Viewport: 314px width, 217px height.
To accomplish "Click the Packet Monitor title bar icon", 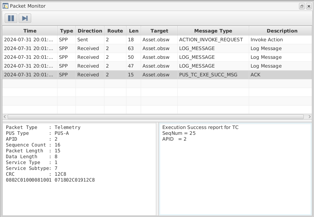I will (5, 6).
